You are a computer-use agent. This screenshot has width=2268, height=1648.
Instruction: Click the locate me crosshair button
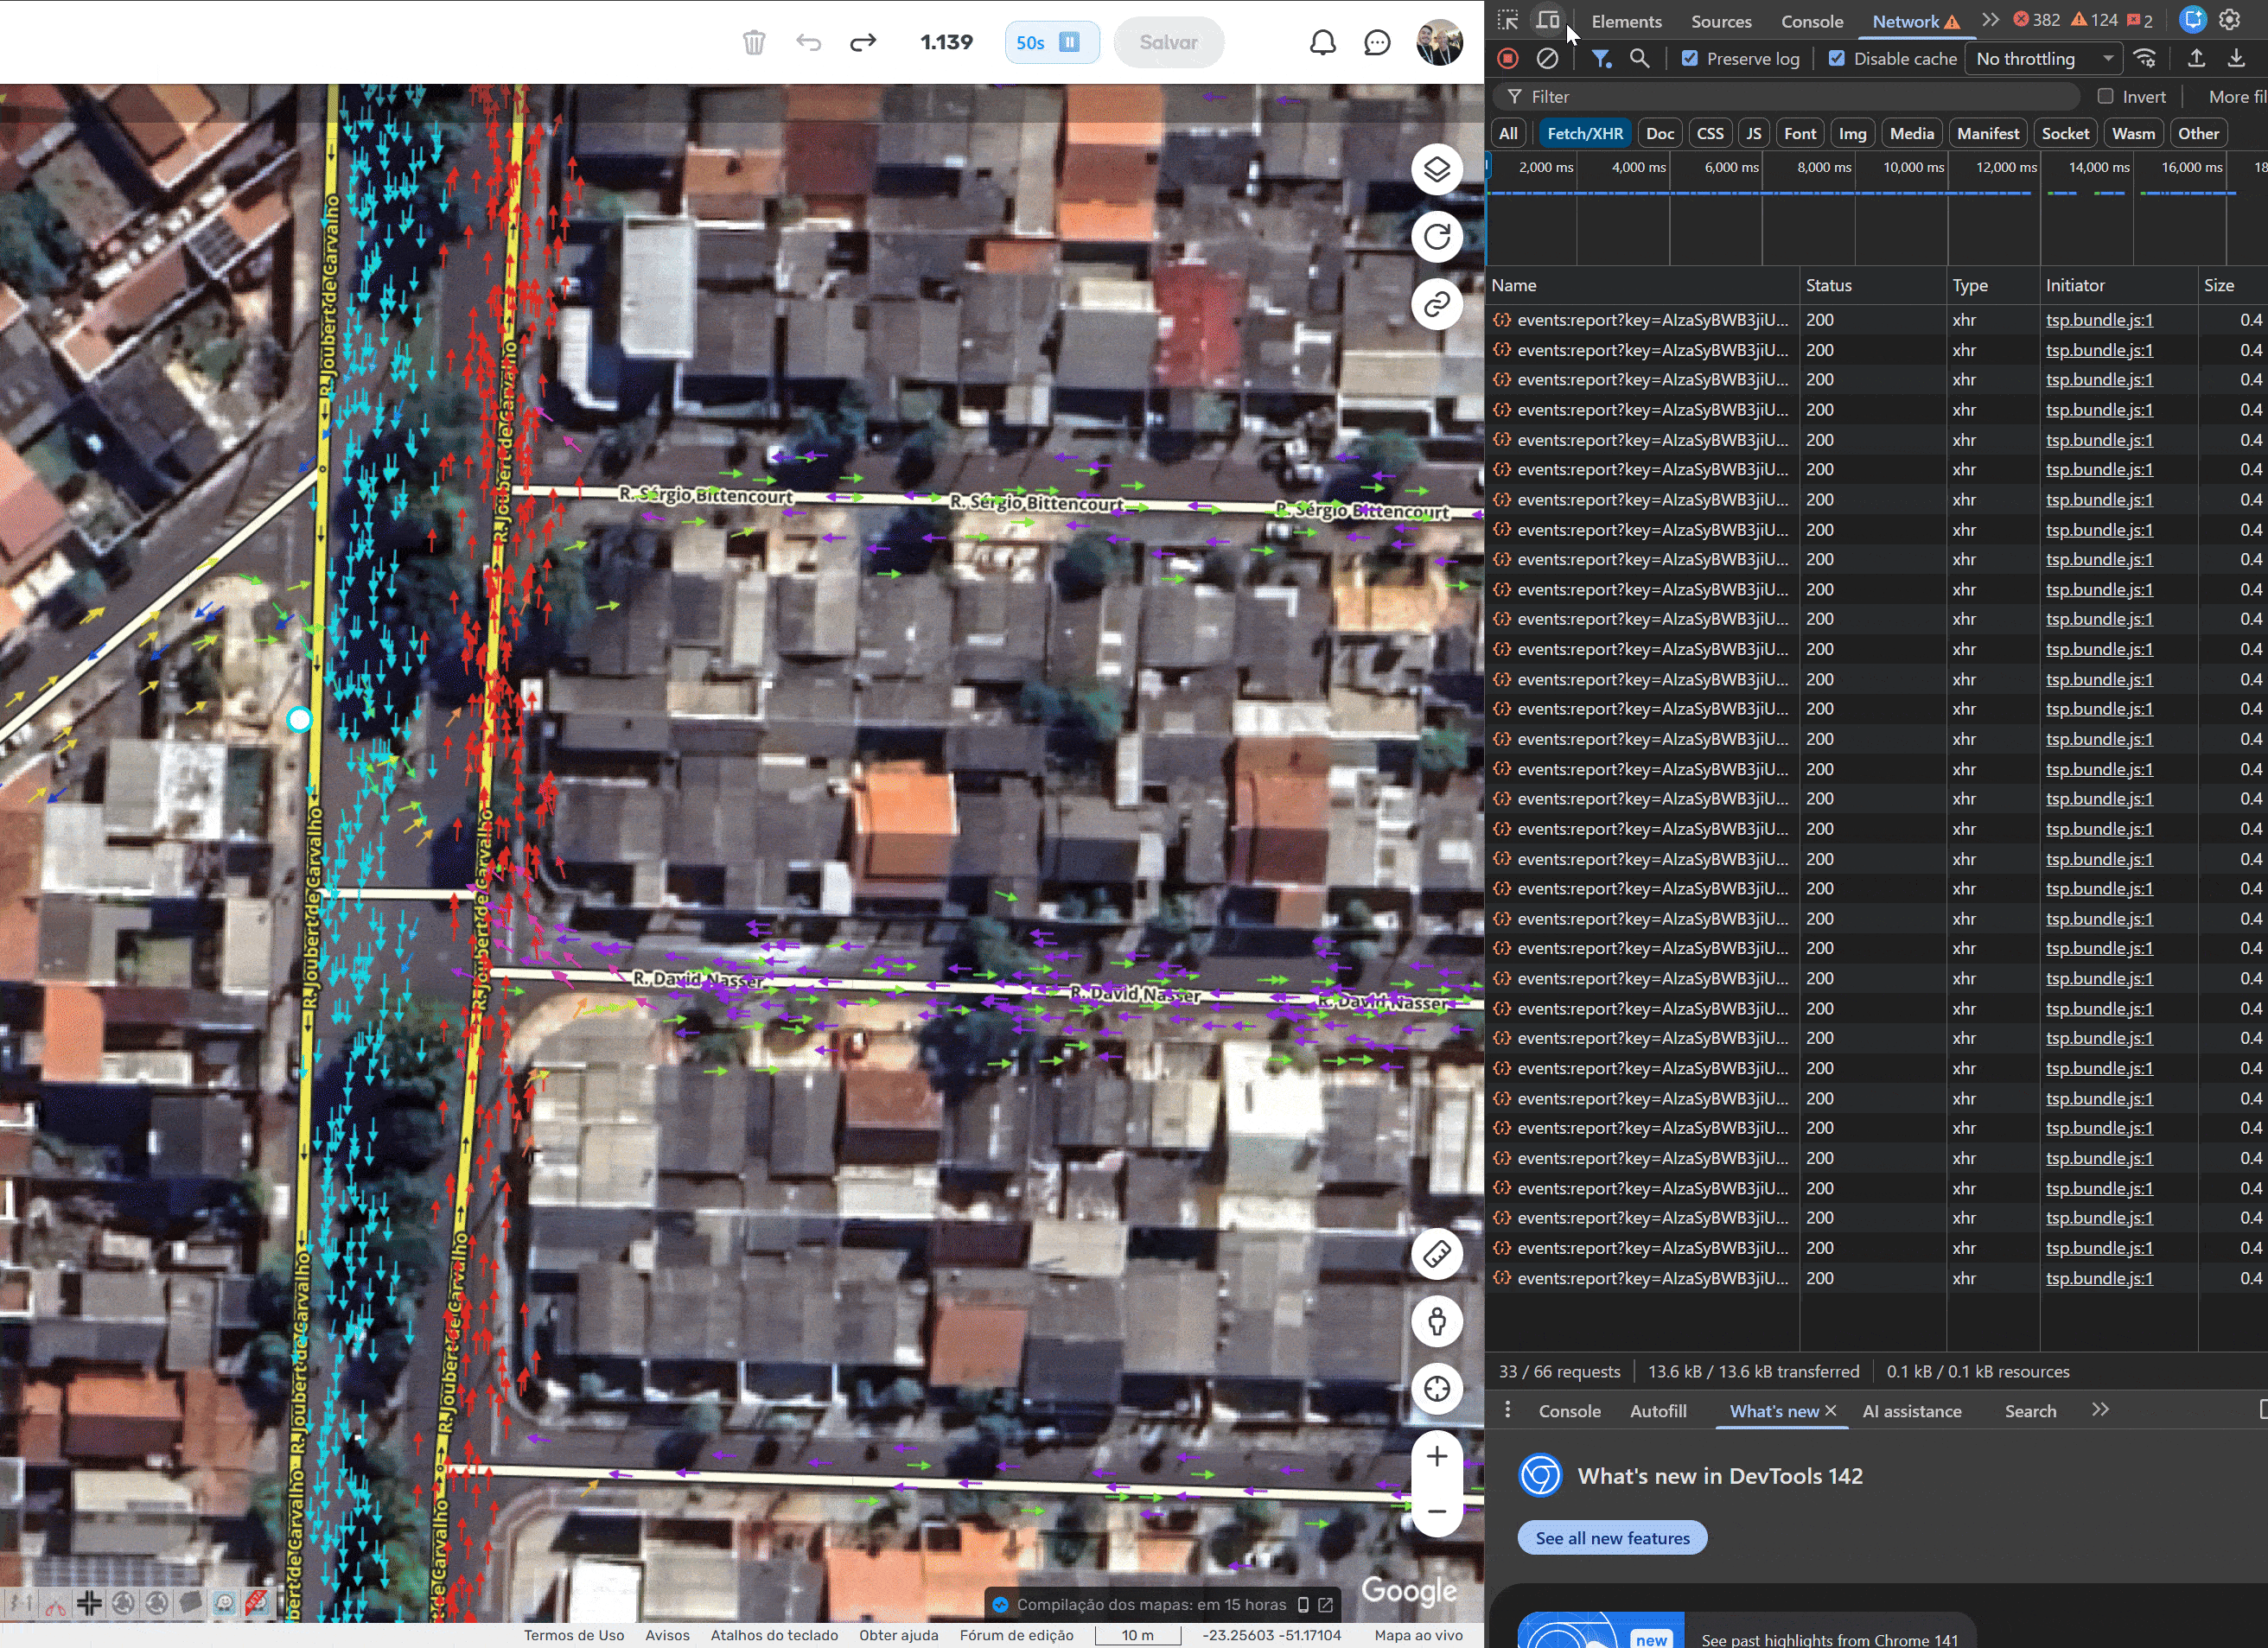[x=1436, y=1388]
